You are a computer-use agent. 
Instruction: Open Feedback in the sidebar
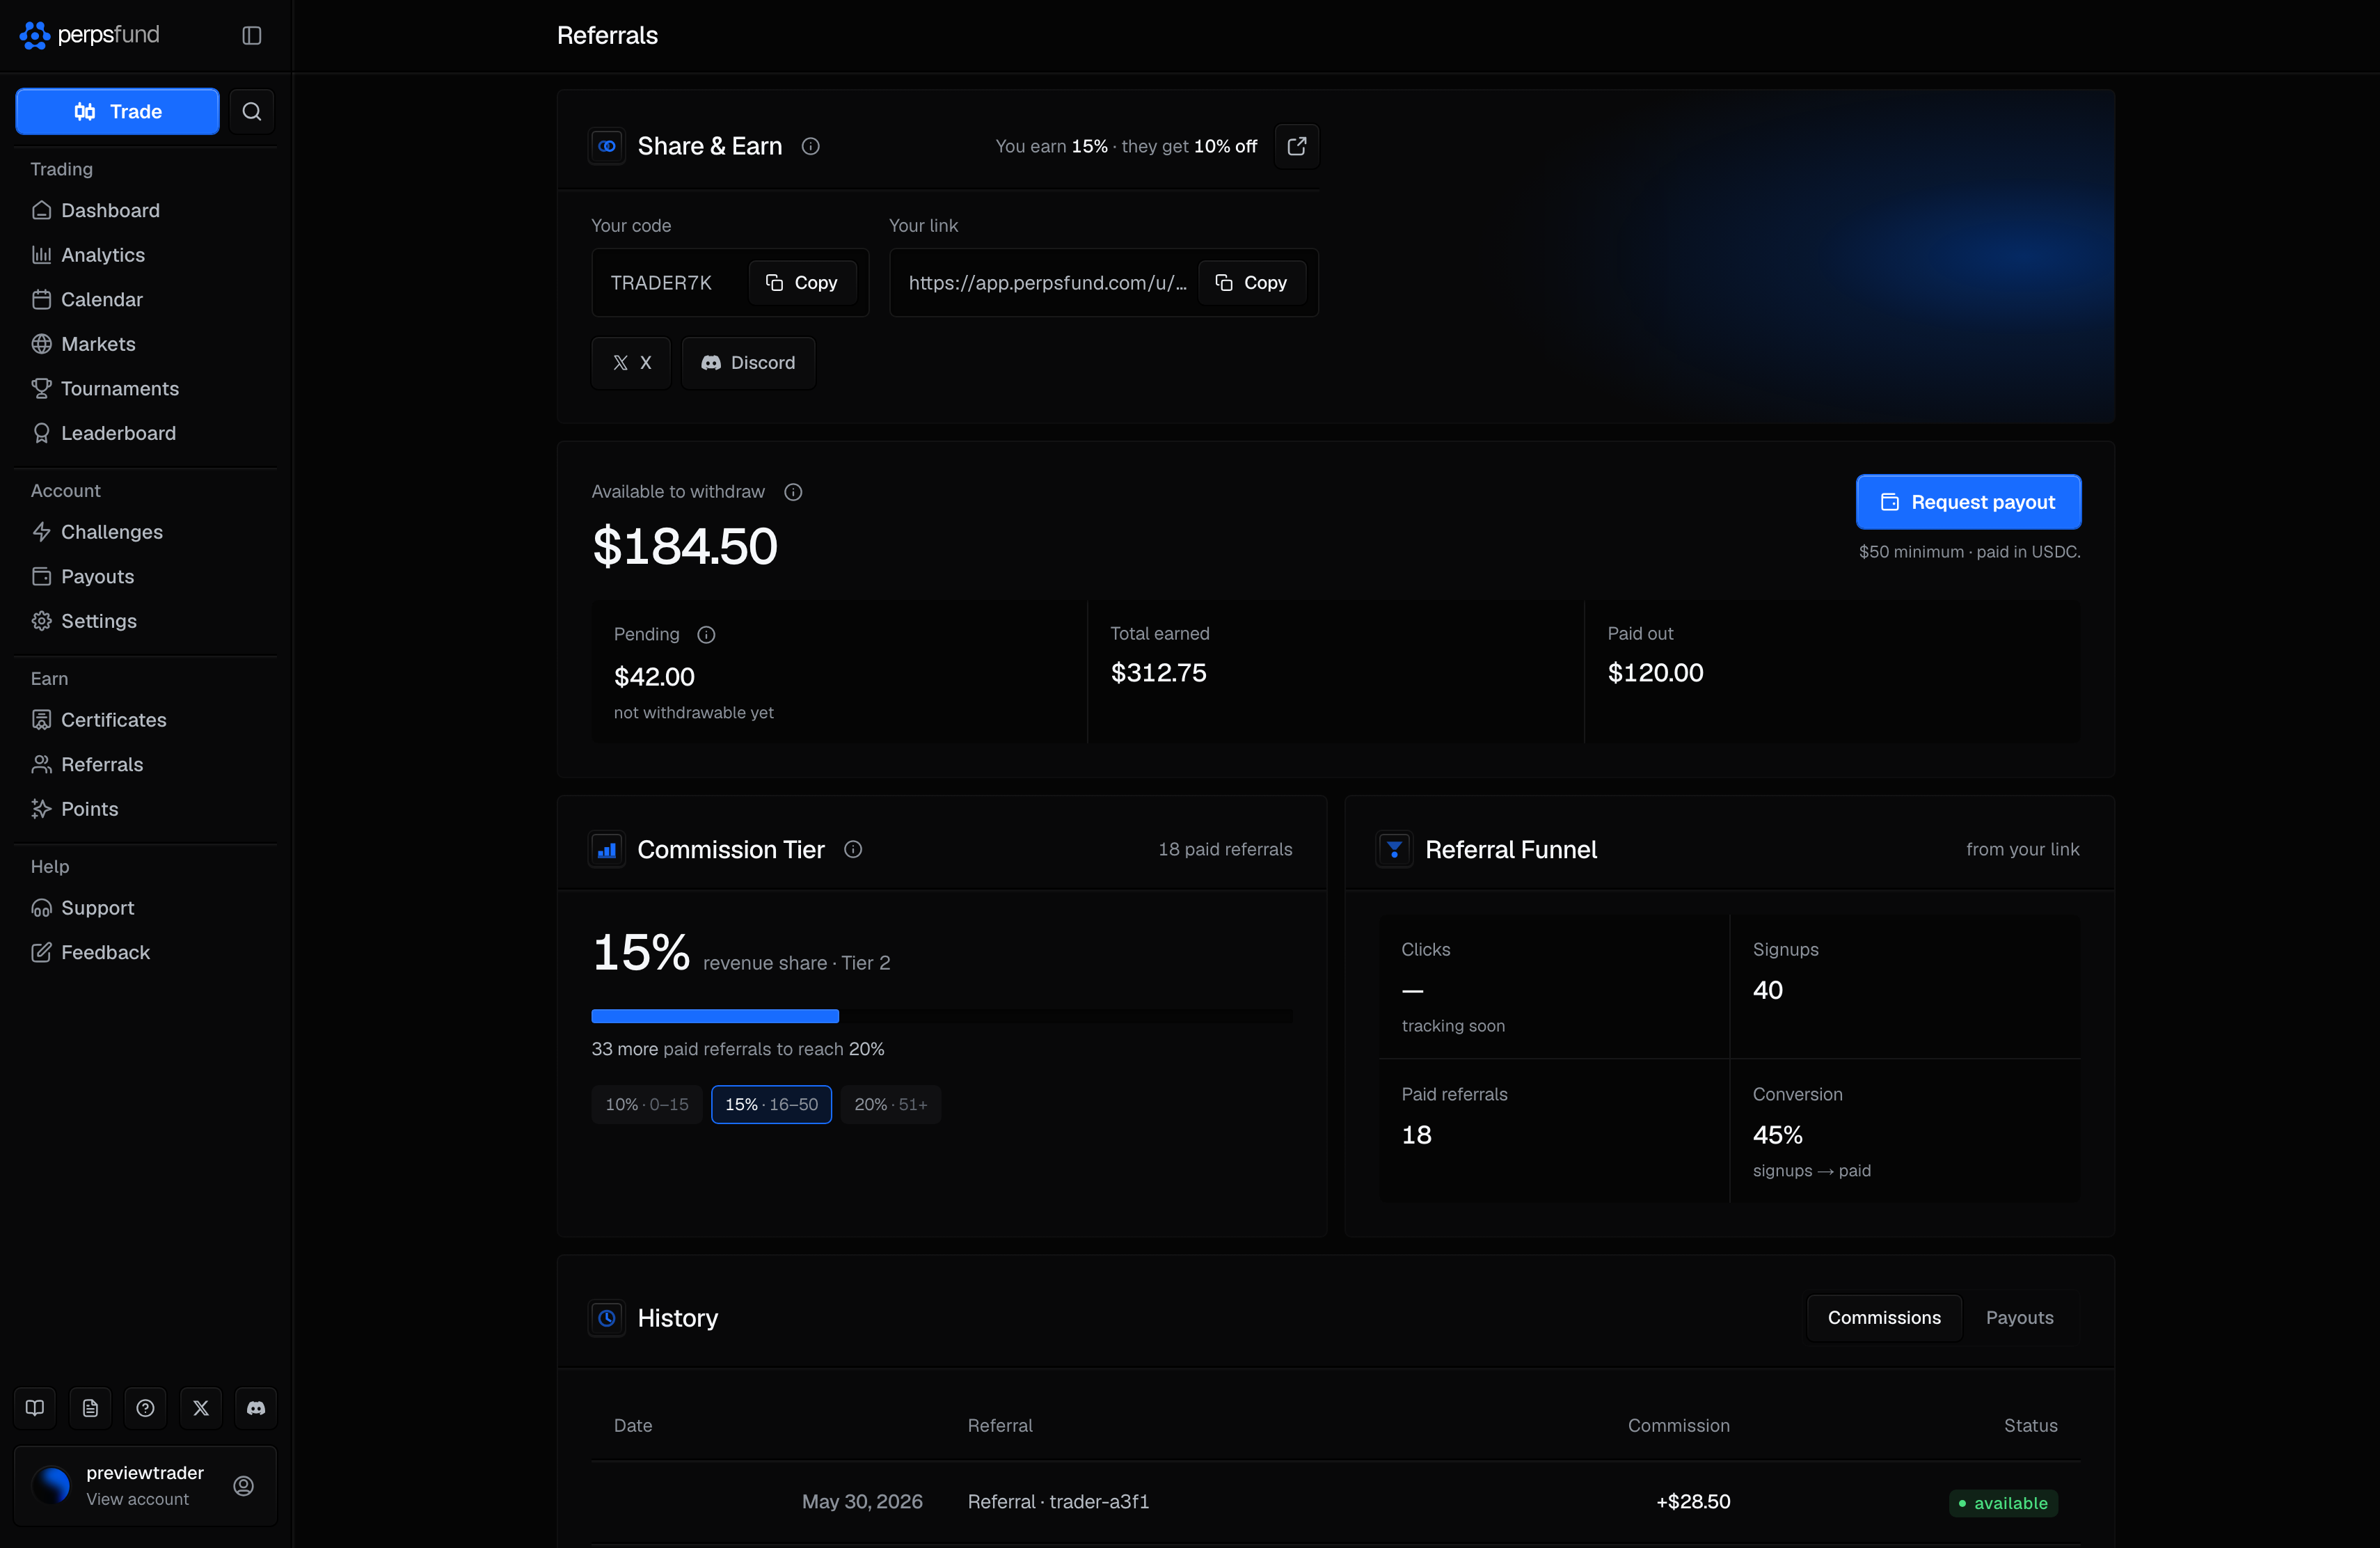tap(145, 952)
